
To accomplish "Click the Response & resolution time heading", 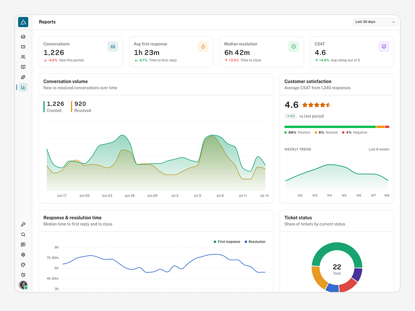I will pyautogui.click(x=73, y=218).
